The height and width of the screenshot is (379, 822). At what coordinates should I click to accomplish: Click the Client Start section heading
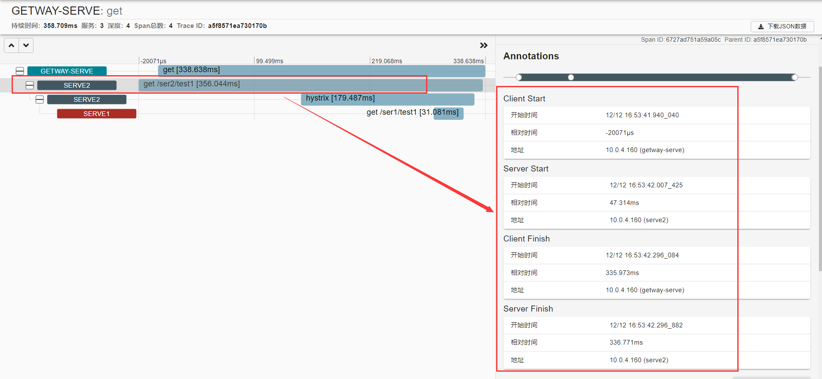[524, 98]
